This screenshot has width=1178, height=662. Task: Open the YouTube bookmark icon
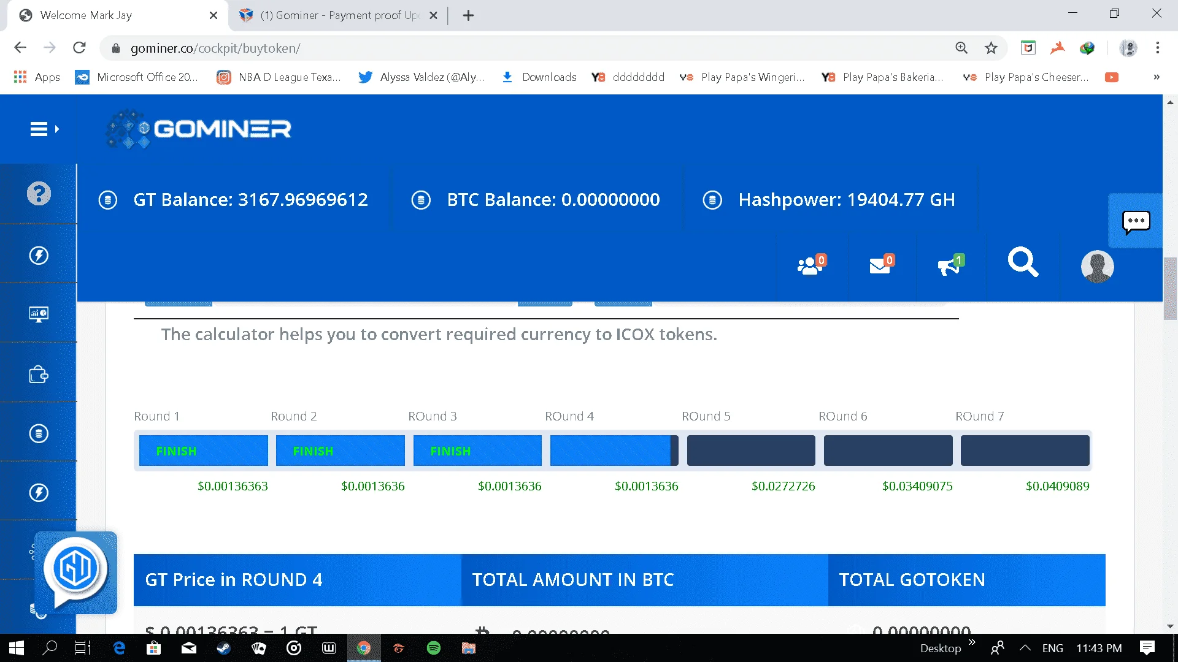(x=1111, y=77)
